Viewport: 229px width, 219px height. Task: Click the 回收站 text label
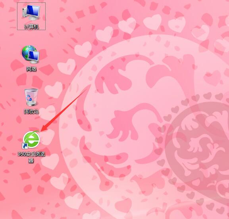[31, 111]
